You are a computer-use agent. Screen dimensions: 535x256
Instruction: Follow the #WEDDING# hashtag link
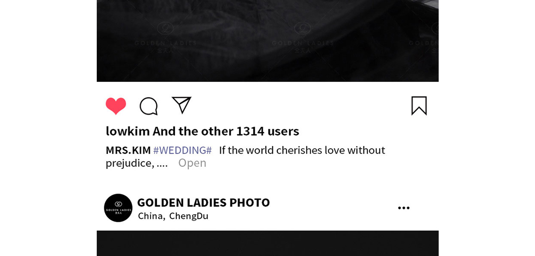point(182,150)
